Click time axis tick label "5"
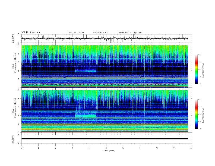215x166 pixels. [106, 148]
